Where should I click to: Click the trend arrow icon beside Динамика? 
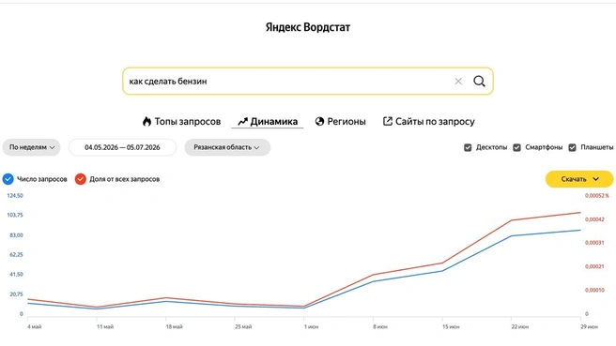(242, 122)
